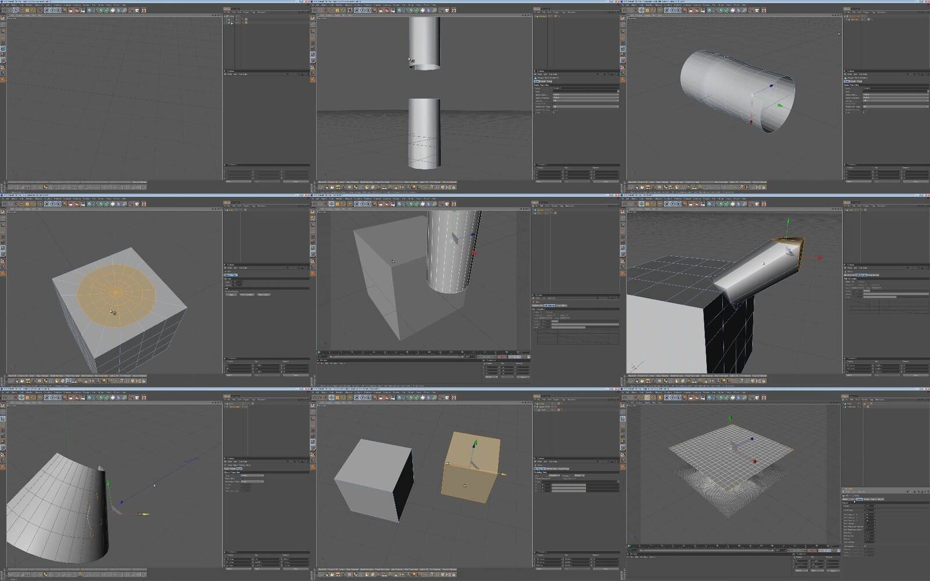Image resolution: width=930 pixels, height=581 pixels.
Task: Toggle X-axis lock in the cube-and-cylinder window
Action: (357, 204)
